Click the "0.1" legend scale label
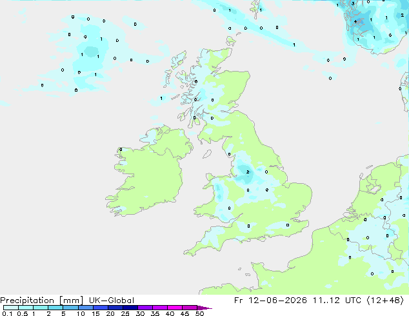409x316 pixels. tap(7, 313)
